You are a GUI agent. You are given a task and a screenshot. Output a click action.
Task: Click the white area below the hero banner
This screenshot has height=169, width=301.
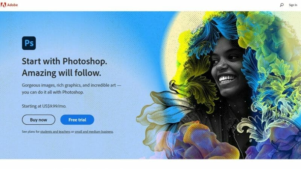click(x=150, y=164)
